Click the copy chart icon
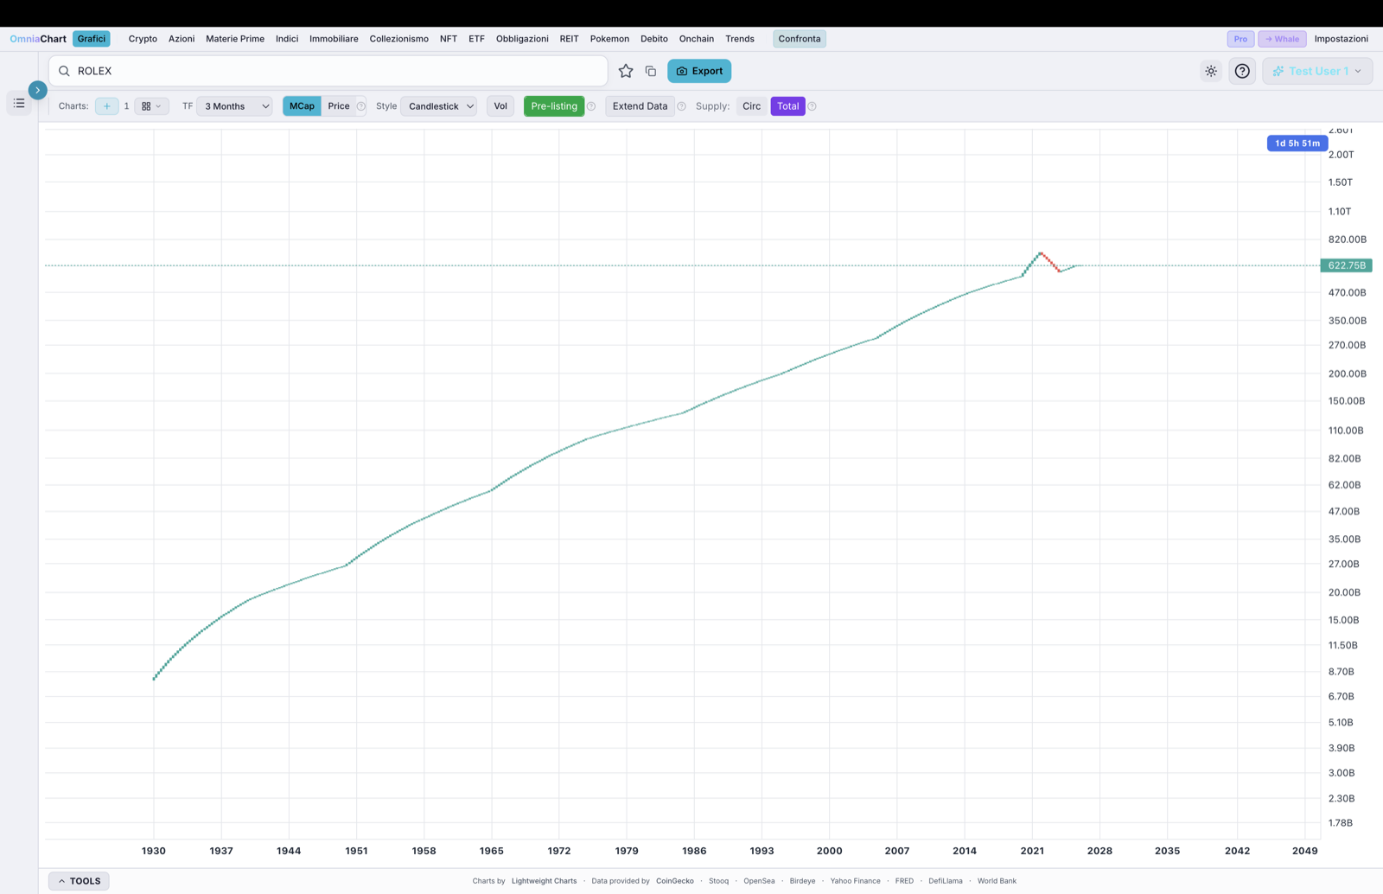Image resolution: width=1383 pixels, height=894 pixels. tap(651, 71)
